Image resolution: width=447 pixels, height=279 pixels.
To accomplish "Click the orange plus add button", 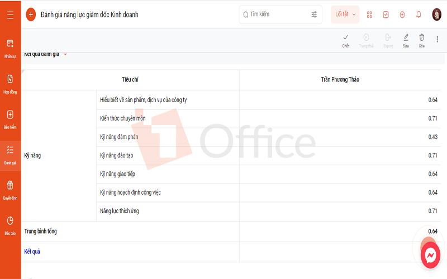I will [31, 15].
